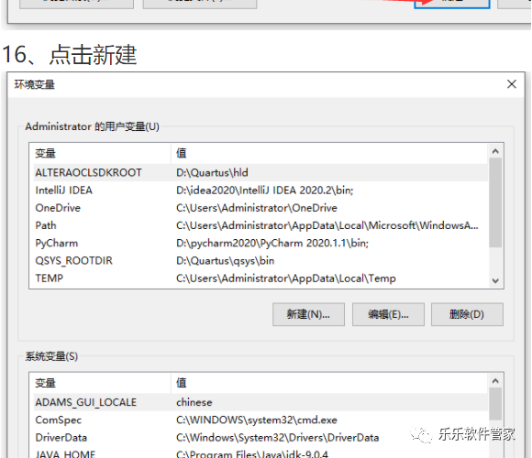The height and width of the screenshot is (458, 532).
Task: Click the 值 column header in user variables
Action: 329,154
